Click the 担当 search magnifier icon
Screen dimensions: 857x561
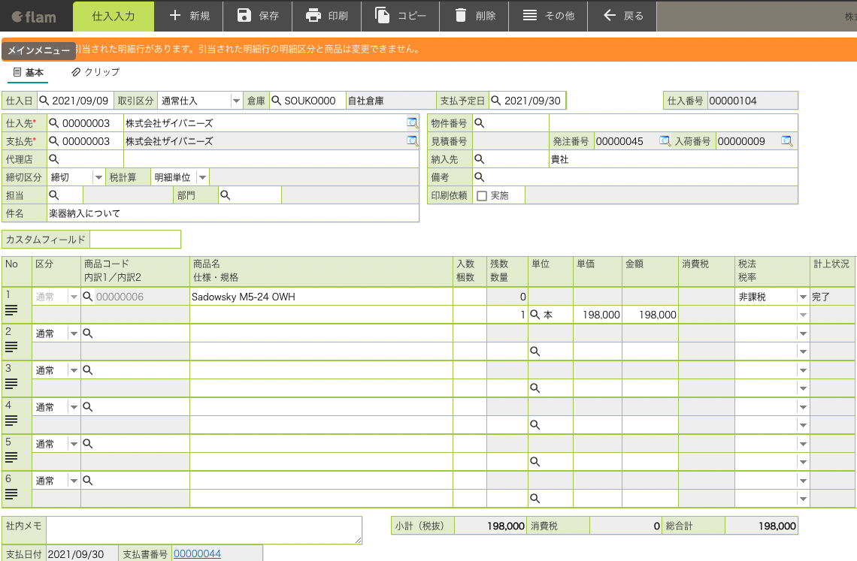pos(53,195)
